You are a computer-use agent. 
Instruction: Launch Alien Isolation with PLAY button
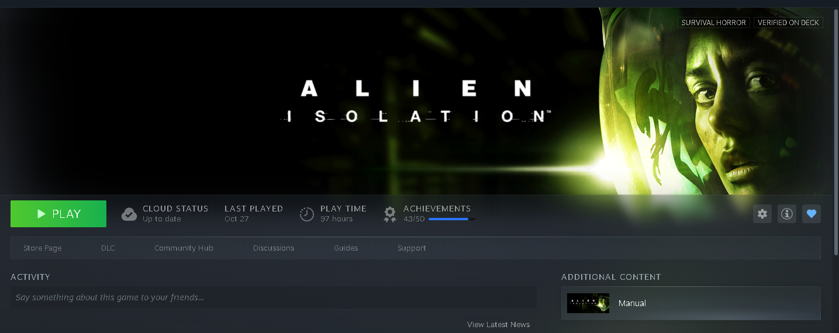(58, 214)
